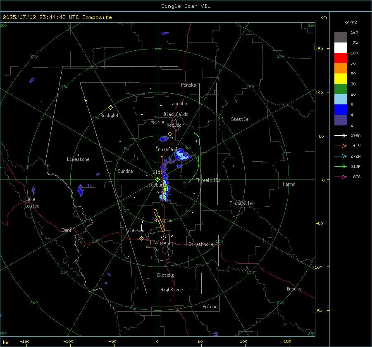Click the yellow eye-shaped marker below Cochrane
Viewport: 372px width, 347px height.
click(x=141, y=238)
